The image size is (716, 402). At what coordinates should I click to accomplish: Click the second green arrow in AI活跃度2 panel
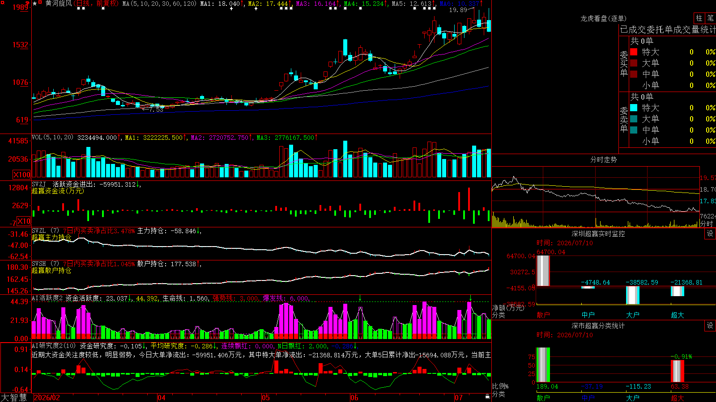coord(470,298)
